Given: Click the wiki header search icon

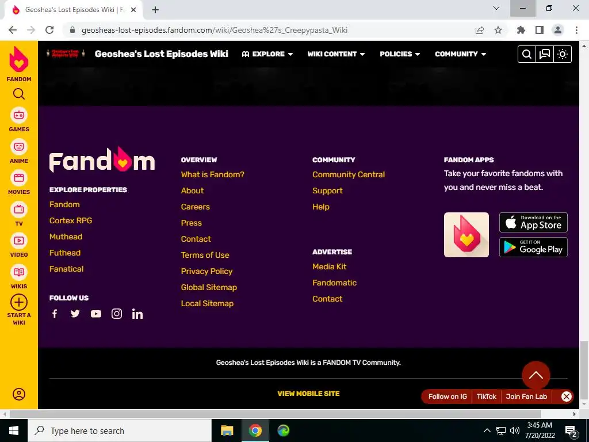Looking at the screenshot, I should [527, 54].
